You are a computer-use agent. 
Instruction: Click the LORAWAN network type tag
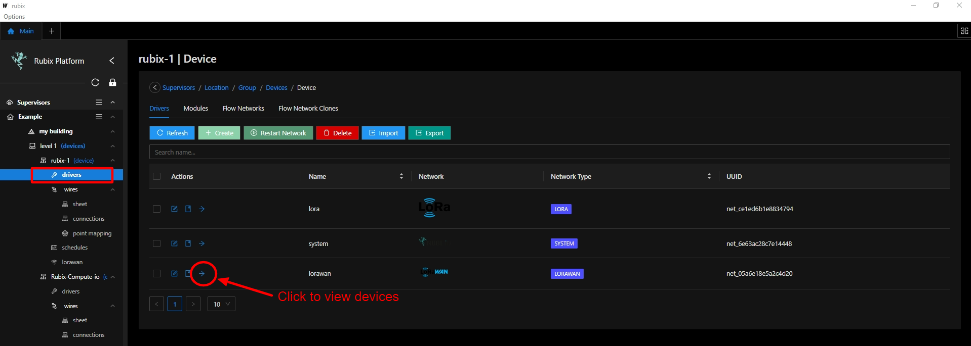click(x=567, y=274)
